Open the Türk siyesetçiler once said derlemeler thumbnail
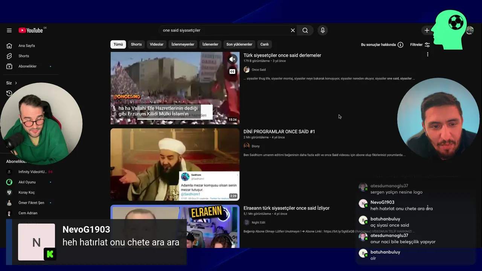 pos(175,88)
